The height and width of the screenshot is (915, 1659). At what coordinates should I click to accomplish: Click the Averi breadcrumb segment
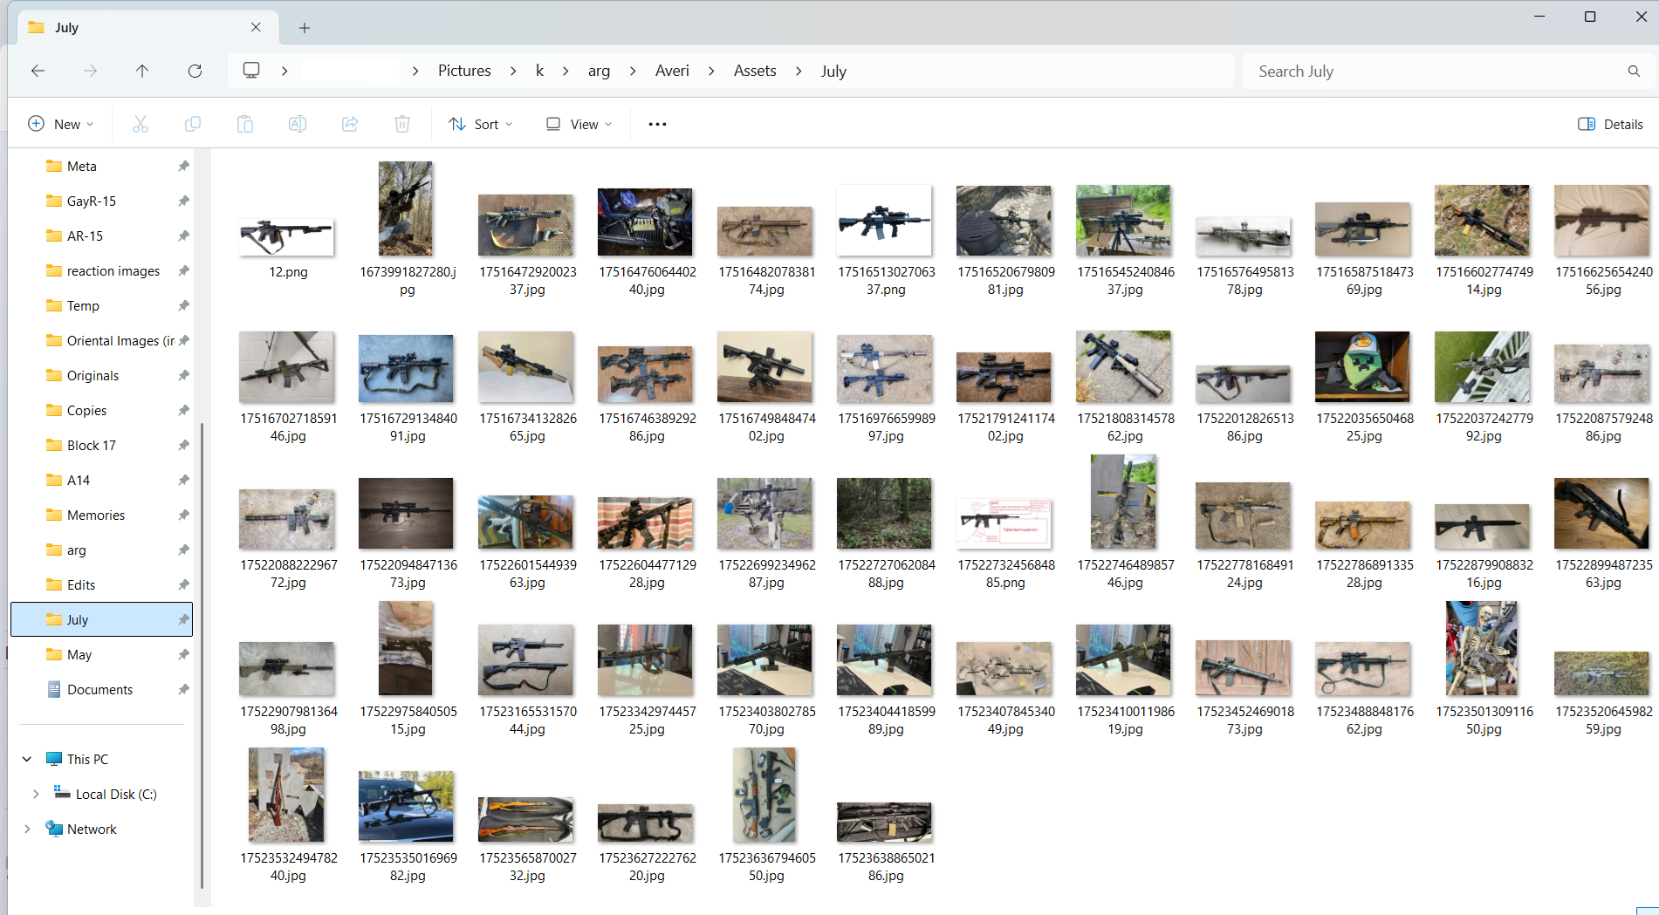pyautogui.click(x=672, y=71)
